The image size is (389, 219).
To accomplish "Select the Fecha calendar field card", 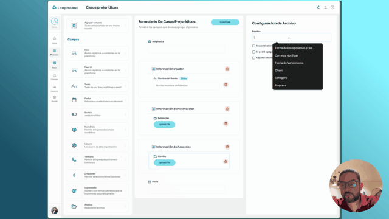I will (97, 100).
